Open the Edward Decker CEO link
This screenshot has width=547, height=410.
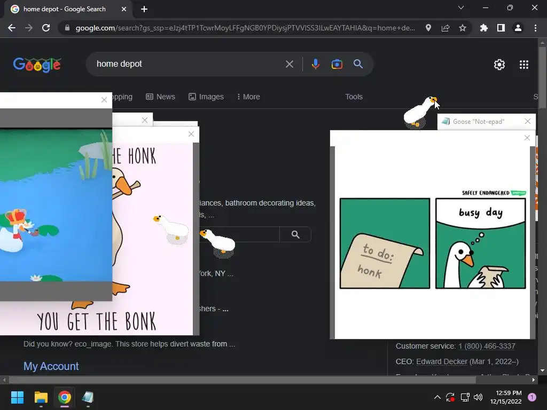[442, 361]
